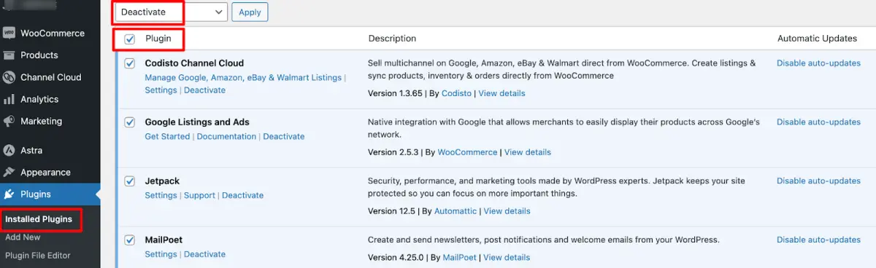Click the Plugins plug icon
876x268 pixels.
pyautogui.click(x=9, y=194)
